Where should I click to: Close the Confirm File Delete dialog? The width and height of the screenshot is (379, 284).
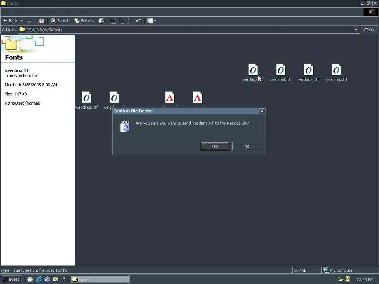pyautogui.click(x=262, y=111)
